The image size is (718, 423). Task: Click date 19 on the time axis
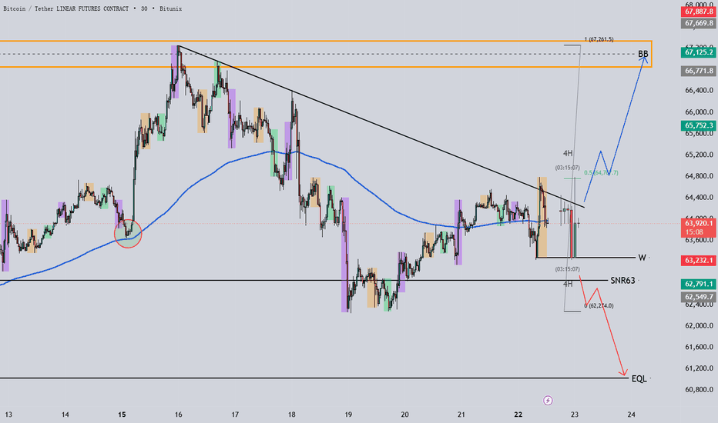click(348, 415)
